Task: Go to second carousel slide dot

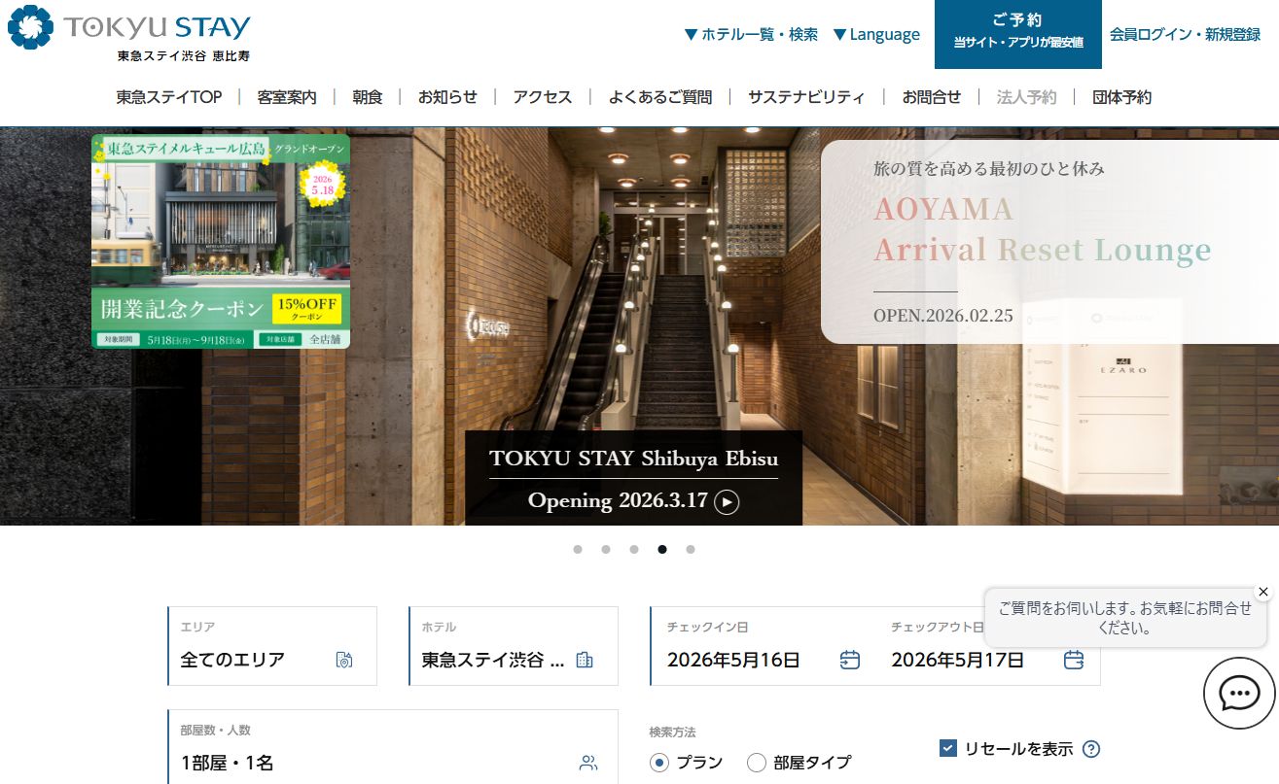Action: [x=606, y=549]
